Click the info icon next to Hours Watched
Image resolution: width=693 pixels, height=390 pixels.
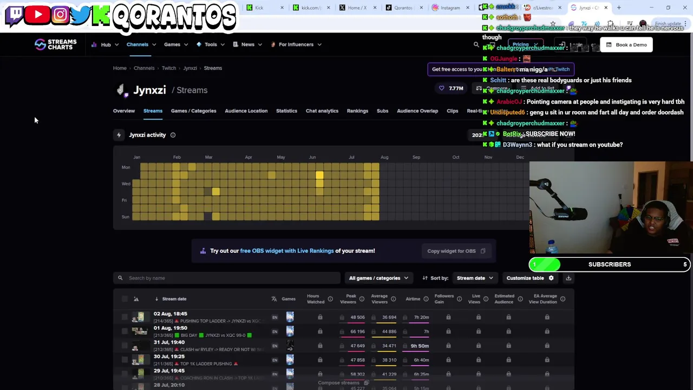click(330, 299)
